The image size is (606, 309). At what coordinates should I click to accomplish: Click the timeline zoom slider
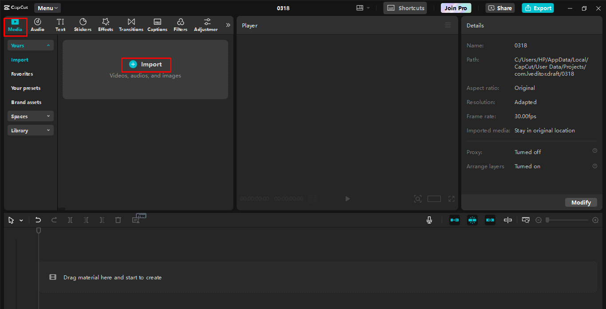coord(567,220)
